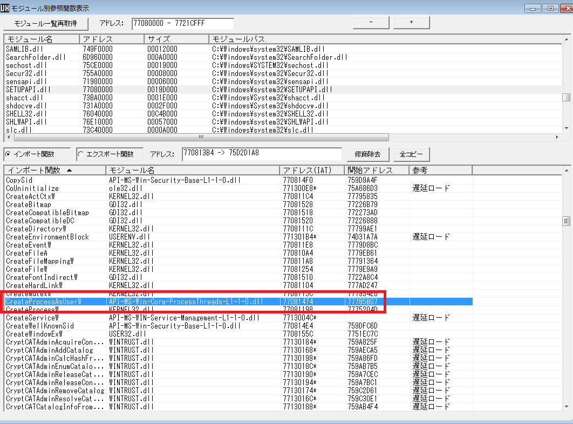The image size is (573, 424).
Task: Click the application icon in title bar
Action: pyautogui.click(x=5, y=8)
